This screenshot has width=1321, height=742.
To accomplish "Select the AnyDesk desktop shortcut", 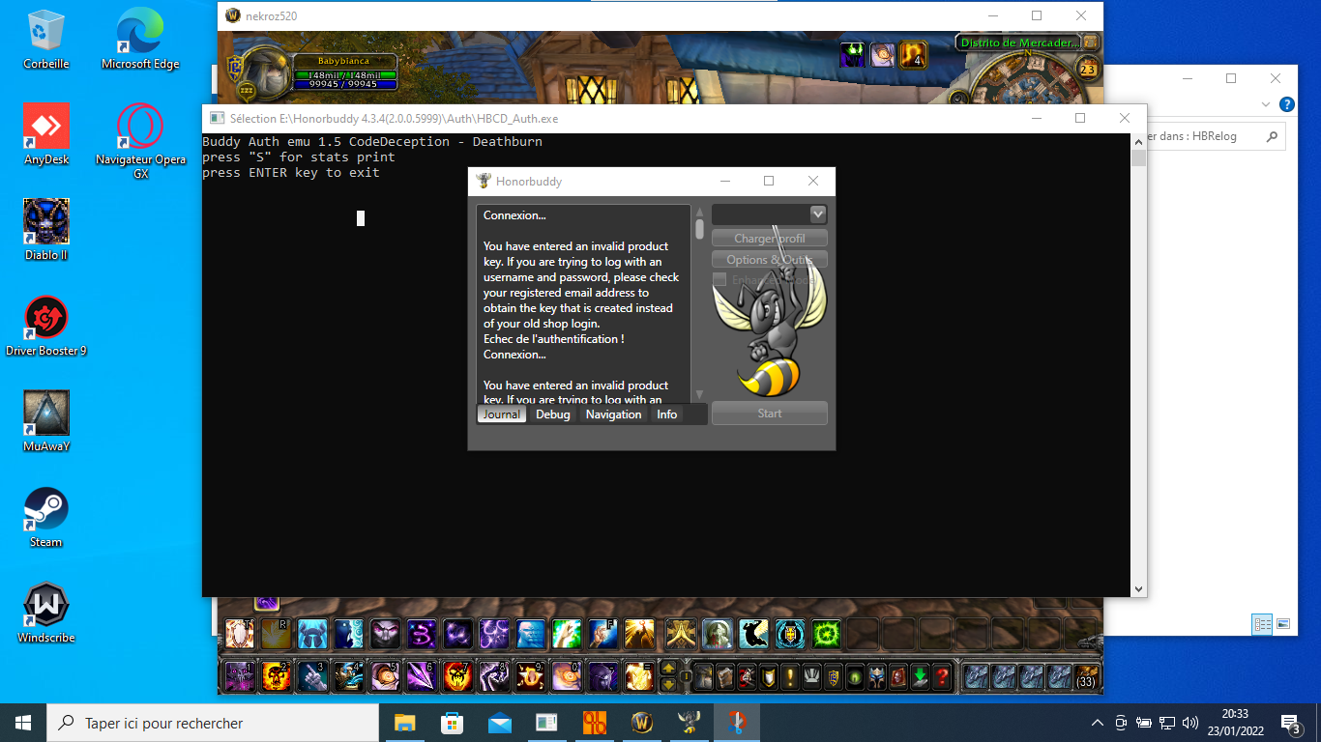I will pyautogui.click(x=46, y=134).
